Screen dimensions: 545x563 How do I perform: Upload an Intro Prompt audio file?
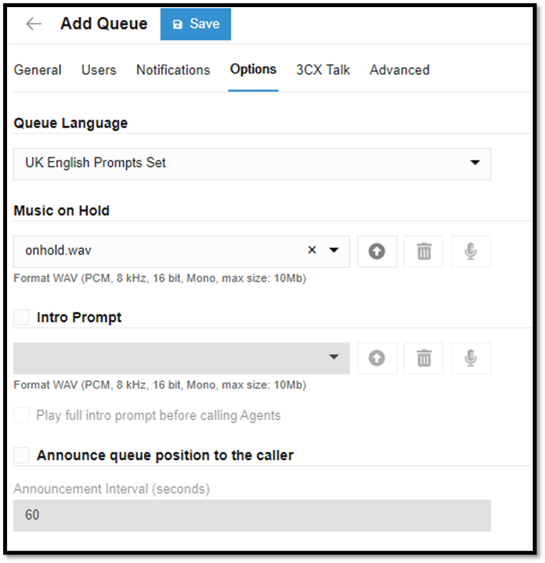[377, 358]
